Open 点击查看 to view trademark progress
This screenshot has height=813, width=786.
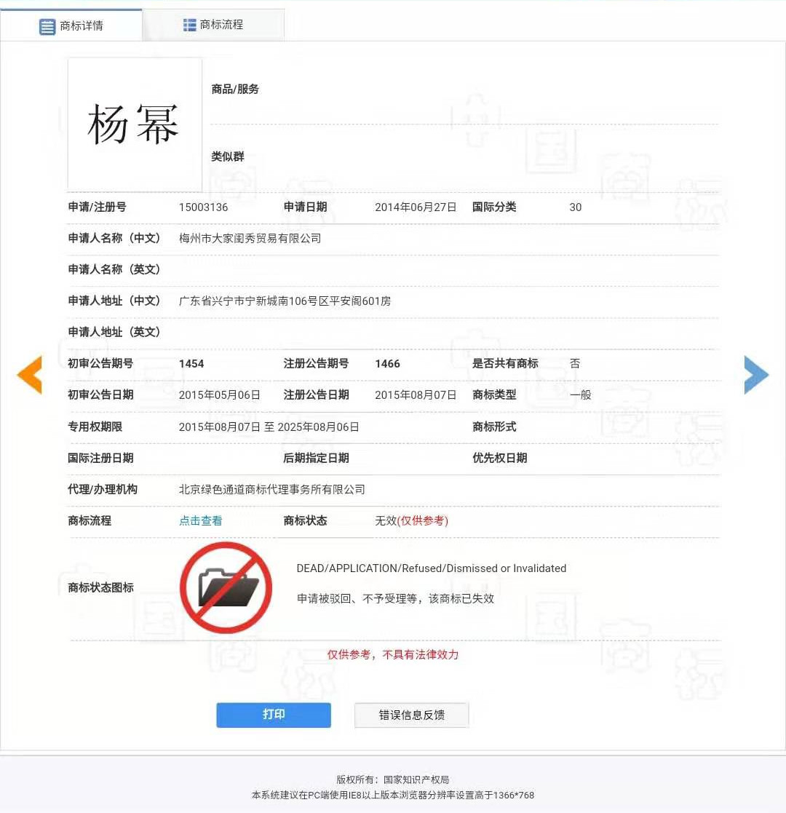coord(200,520)
